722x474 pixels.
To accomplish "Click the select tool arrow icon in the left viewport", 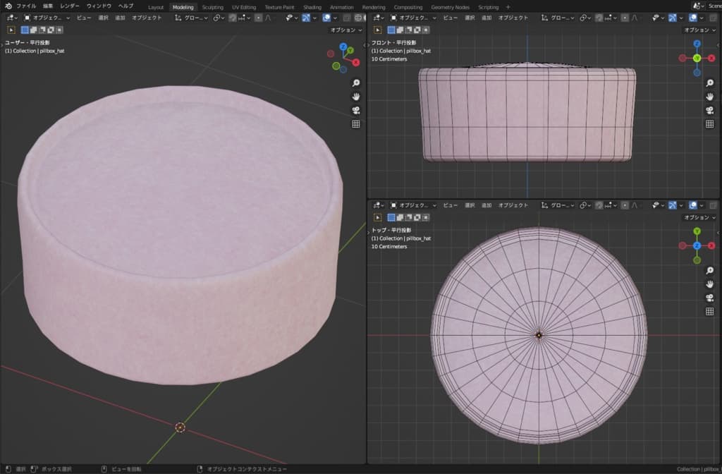I will [11, 30].
